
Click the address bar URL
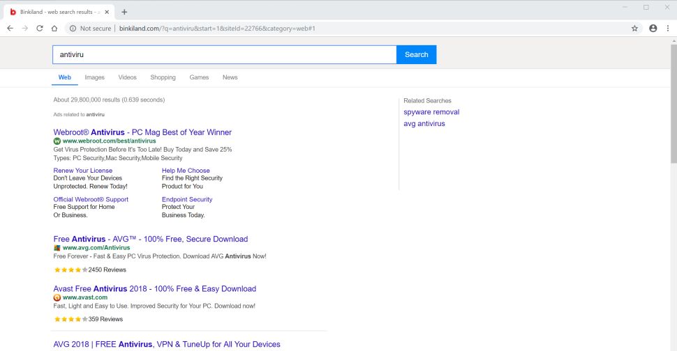[x=217, y=29]
